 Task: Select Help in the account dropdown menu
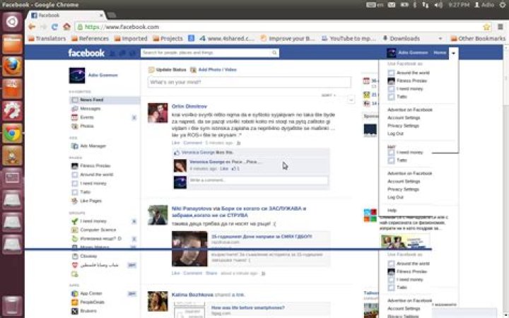click(x=392, y=211)
